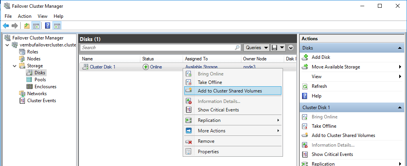Click the Up One Level folder icon
The height and width of the screenshot is (166, 407).
pyautogui.click(x=26, y=26)
